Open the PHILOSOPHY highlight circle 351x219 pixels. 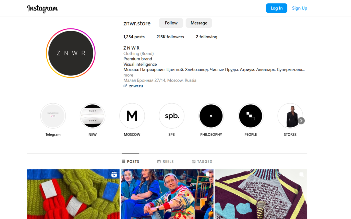pyautogui.click(x=211, y=116)
